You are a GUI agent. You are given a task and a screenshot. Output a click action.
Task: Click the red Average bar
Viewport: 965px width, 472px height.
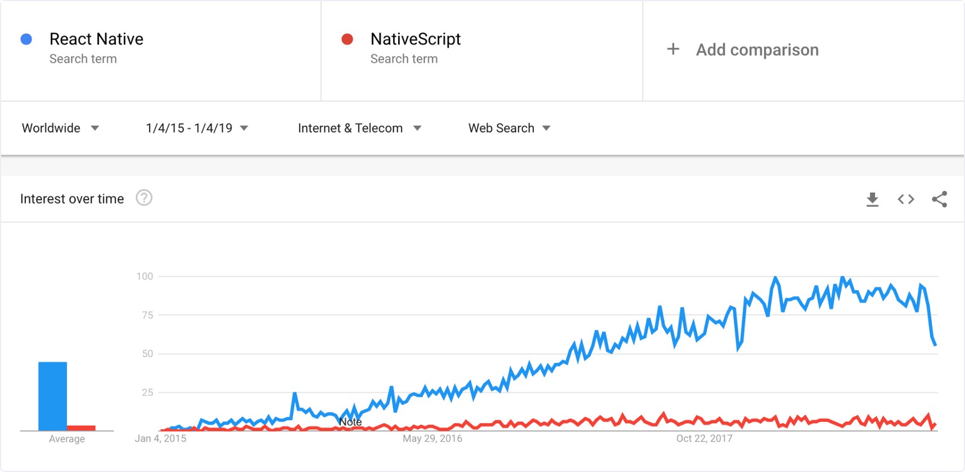[x=81, y=428]
